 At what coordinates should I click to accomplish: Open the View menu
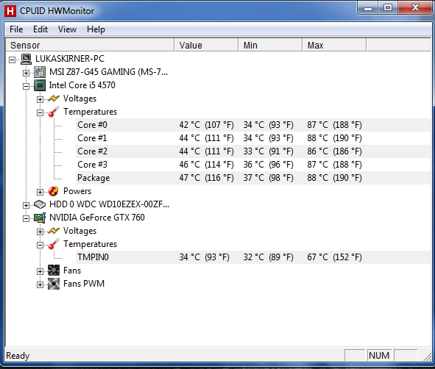[x=67, y=29]
